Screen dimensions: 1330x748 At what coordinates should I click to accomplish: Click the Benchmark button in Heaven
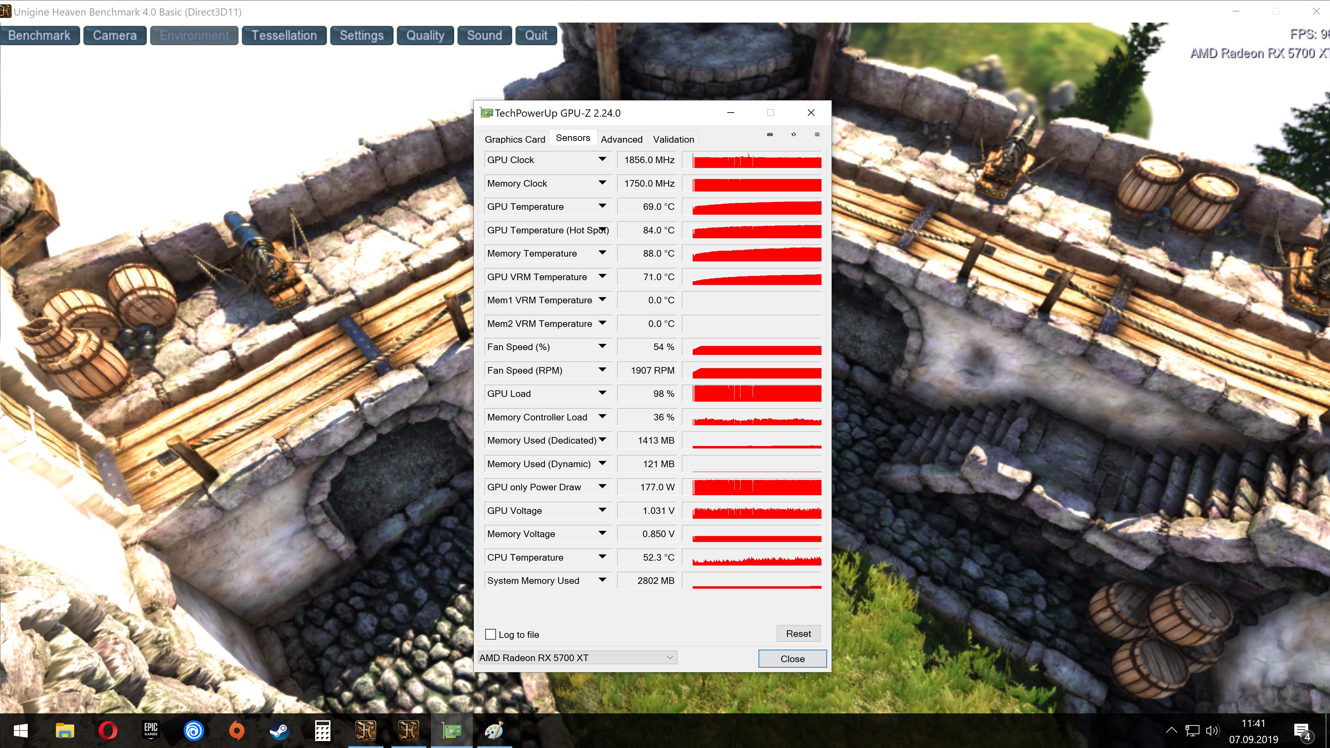coord(39,36)
